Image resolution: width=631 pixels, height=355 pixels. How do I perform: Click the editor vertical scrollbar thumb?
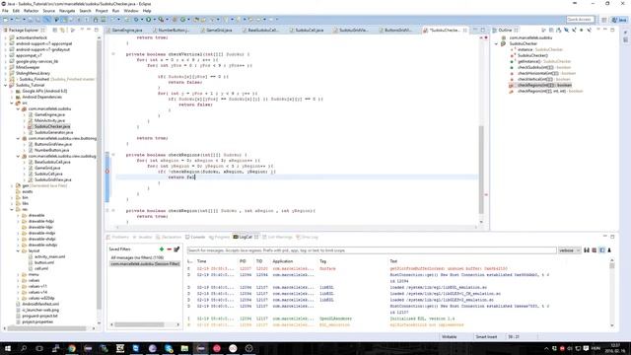click(481, 169)
